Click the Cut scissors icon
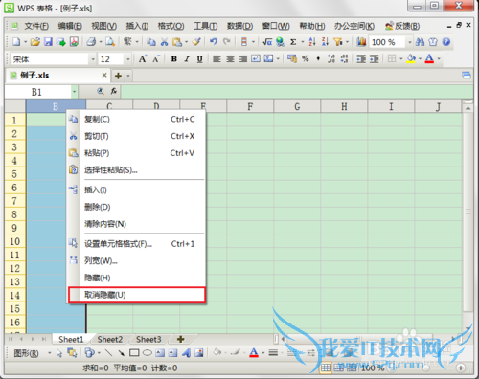 point(164,42)
